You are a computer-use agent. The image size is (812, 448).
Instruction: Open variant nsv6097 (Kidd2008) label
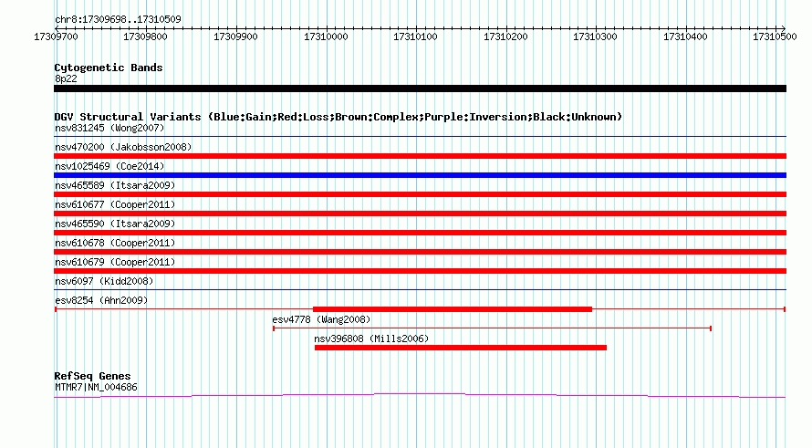click(x=104, y=281)
